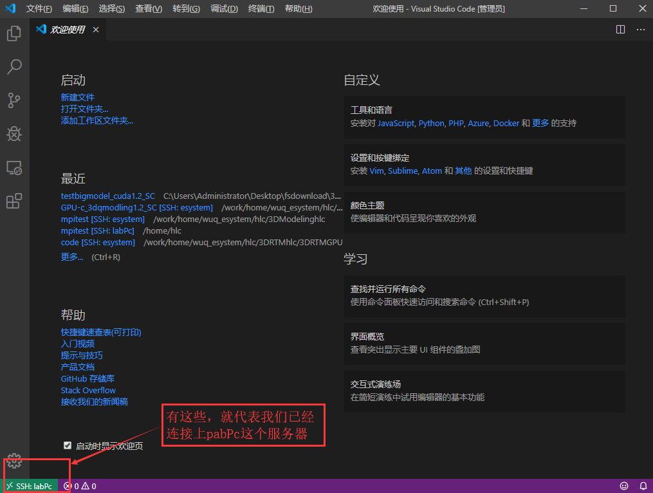Open the Debug view bug icon
653x493 pixels.
[14, 134]
